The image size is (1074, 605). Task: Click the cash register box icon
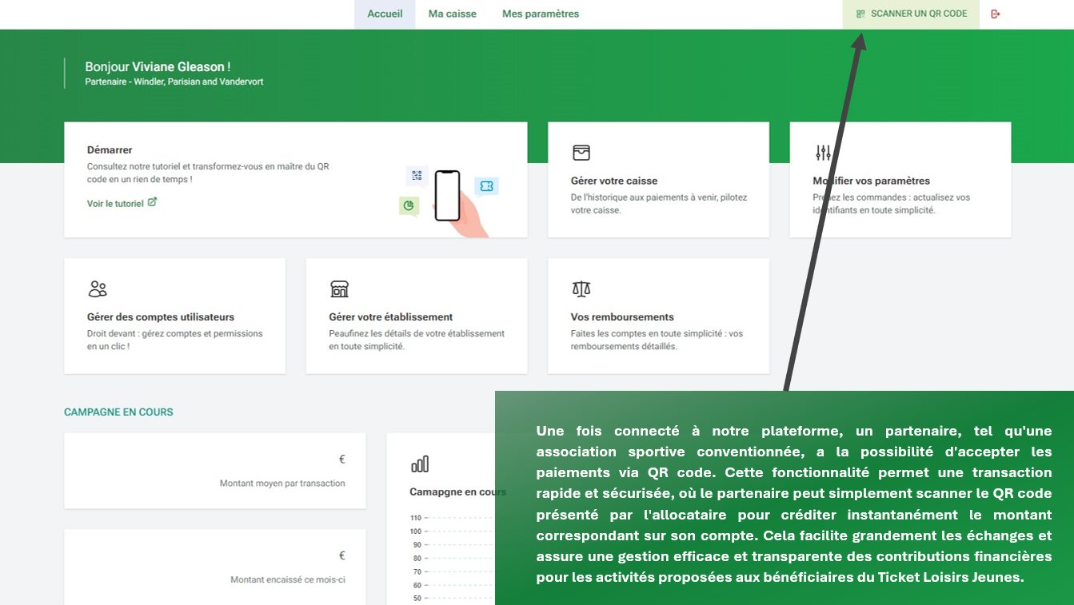[581, 153]
